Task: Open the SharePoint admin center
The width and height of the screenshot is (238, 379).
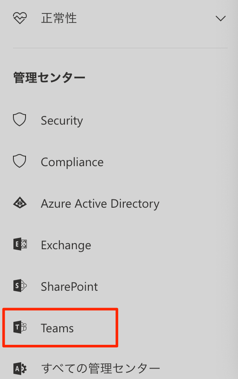Action: pos(69,287)
